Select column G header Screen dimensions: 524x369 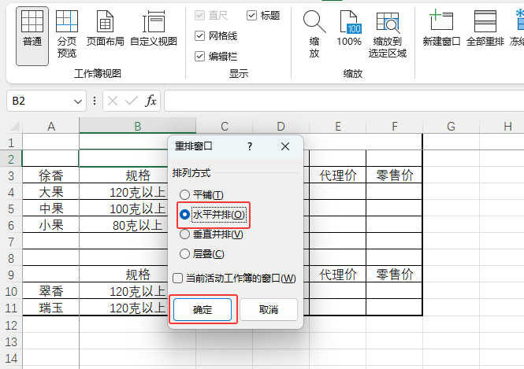(451, 126)
